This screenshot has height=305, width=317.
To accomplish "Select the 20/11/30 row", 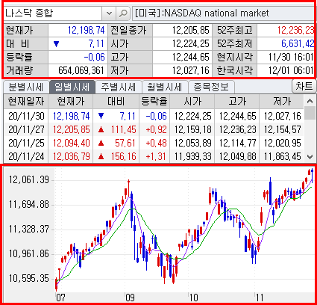I will coord(154,116).
